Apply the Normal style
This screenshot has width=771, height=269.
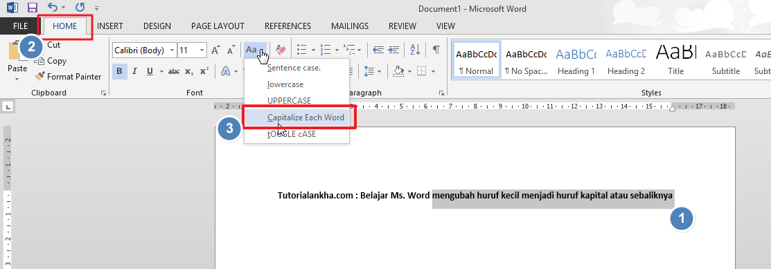(476, 60)
